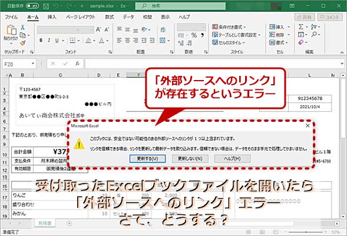Click Align Right icon
This screenshot has height=236, width=347.
(136, 41)
